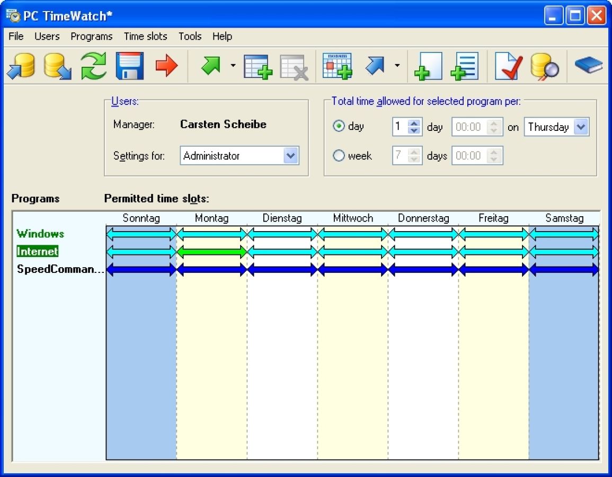Open the Time slots menu
The width and height of the screenshot is (612, 477).
coord(145,36)
